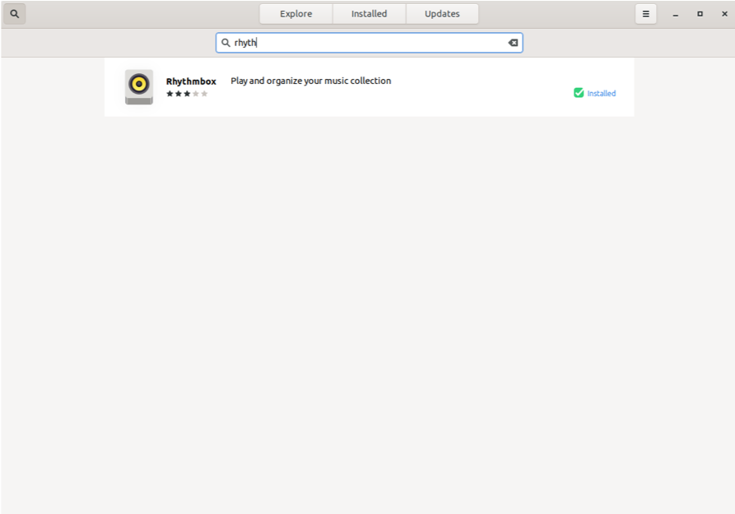The image size is (735, 514).
Task: Click 'Play and organize your music collection'
Action: 311,81
